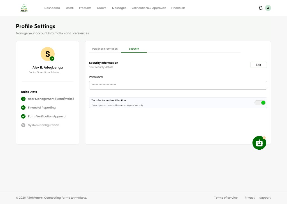Image resolution: width=287 pixels, height=204 pixels.
Task: Click the struck-through System Configuration label
Action: point(43,125)
